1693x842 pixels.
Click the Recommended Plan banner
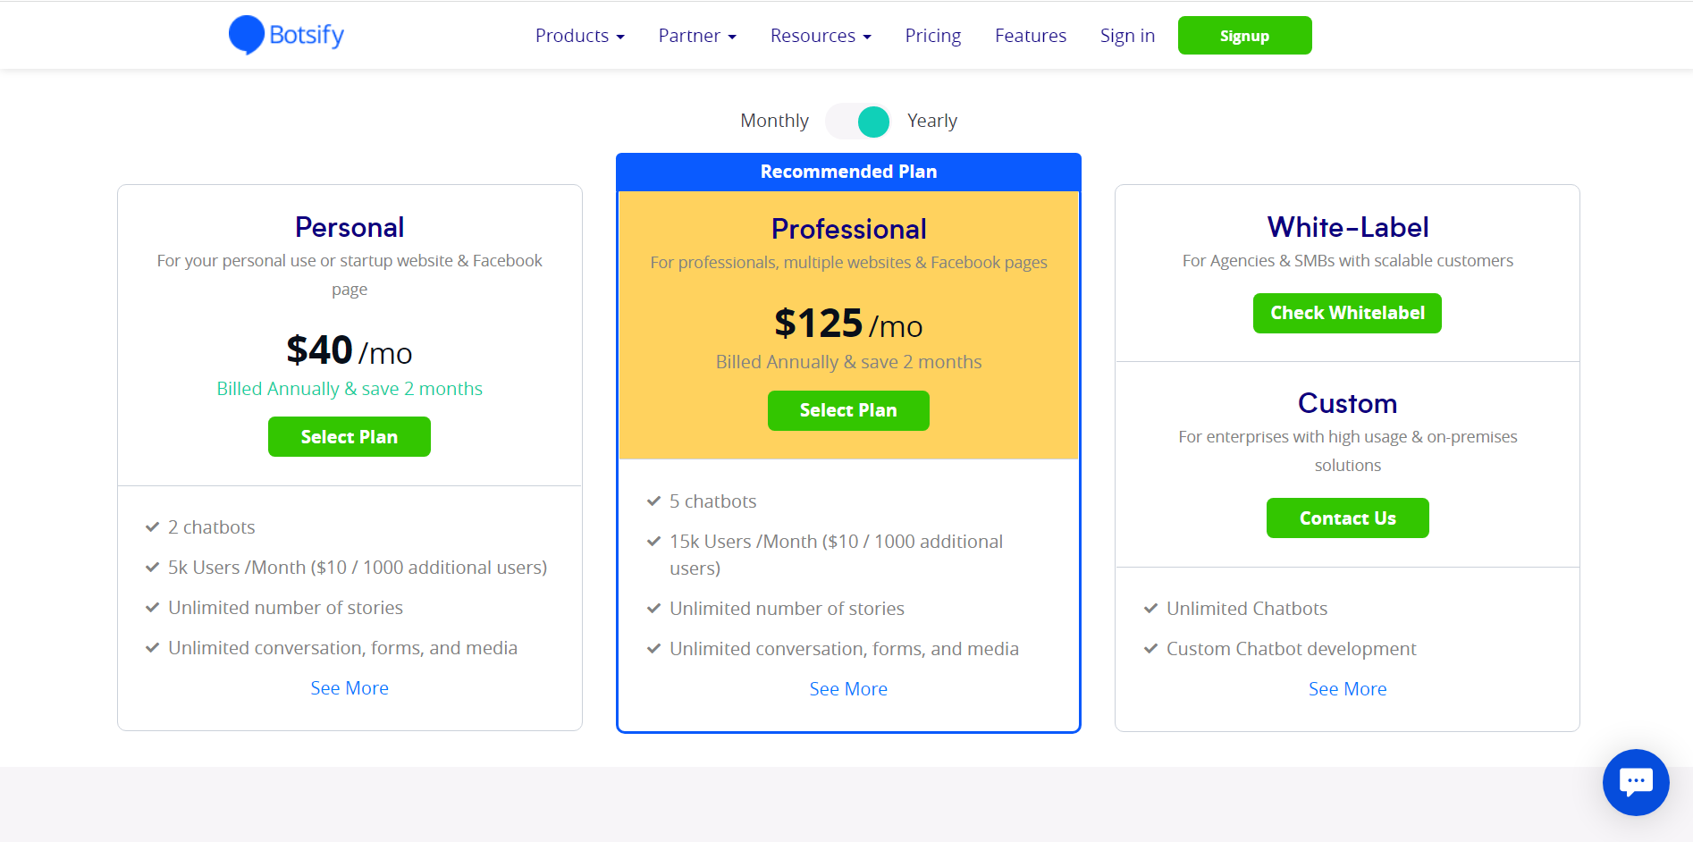(847, 172)
